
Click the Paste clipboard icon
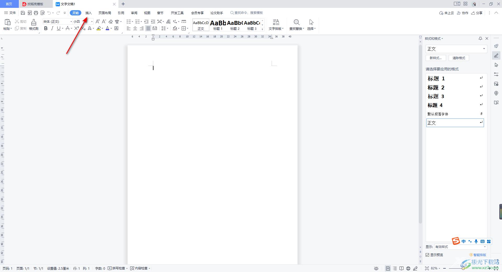tap(8, 22)
